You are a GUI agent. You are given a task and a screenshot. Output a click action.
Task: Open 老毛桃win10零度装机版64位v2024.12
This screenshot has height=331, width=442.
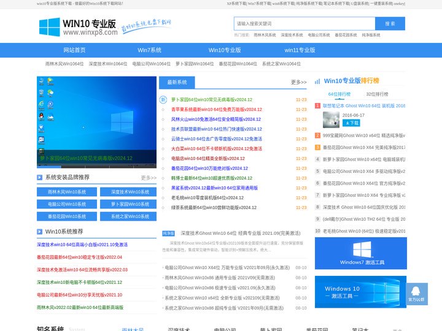click(207, 198)
